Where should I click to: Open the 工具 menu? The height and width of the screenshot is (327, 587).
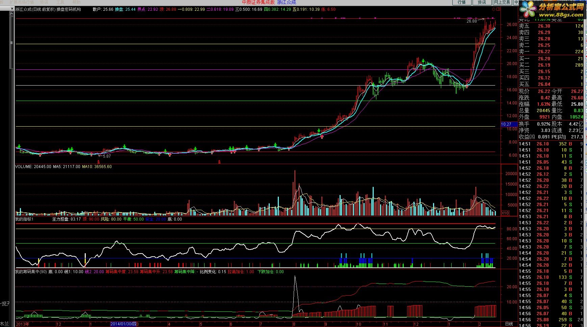(x=60, y=2)
